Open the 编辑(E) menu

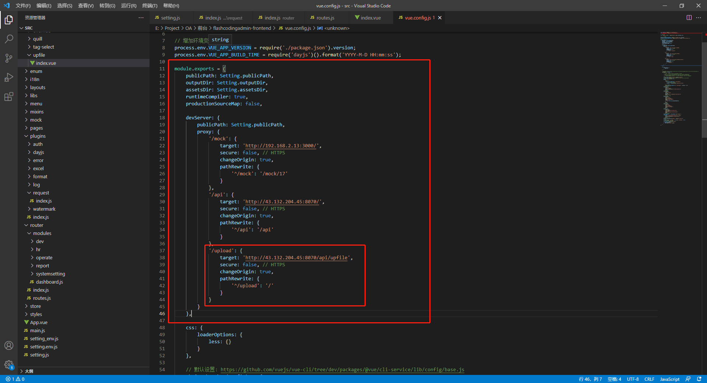pos(44,6)
